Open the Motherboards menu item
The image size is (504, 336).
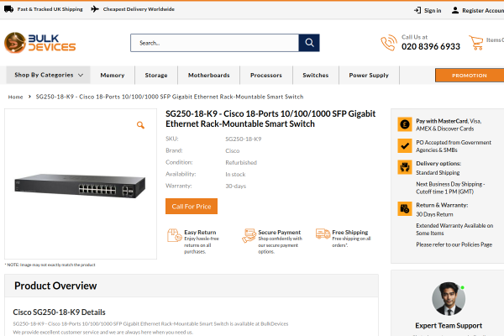[209, 76]
